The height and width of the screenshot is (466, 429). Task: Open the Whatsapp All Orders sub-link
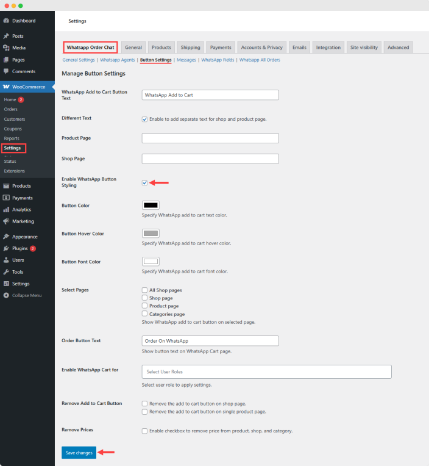(260, 60)
